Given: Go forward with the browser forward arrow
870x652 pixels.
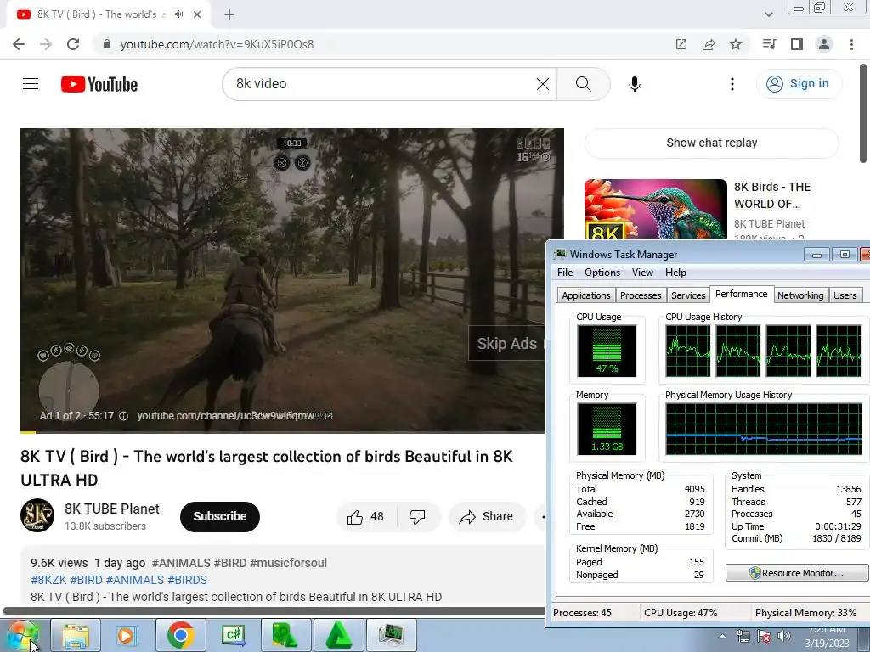Looking at the screenshot, I should [46, 44].
